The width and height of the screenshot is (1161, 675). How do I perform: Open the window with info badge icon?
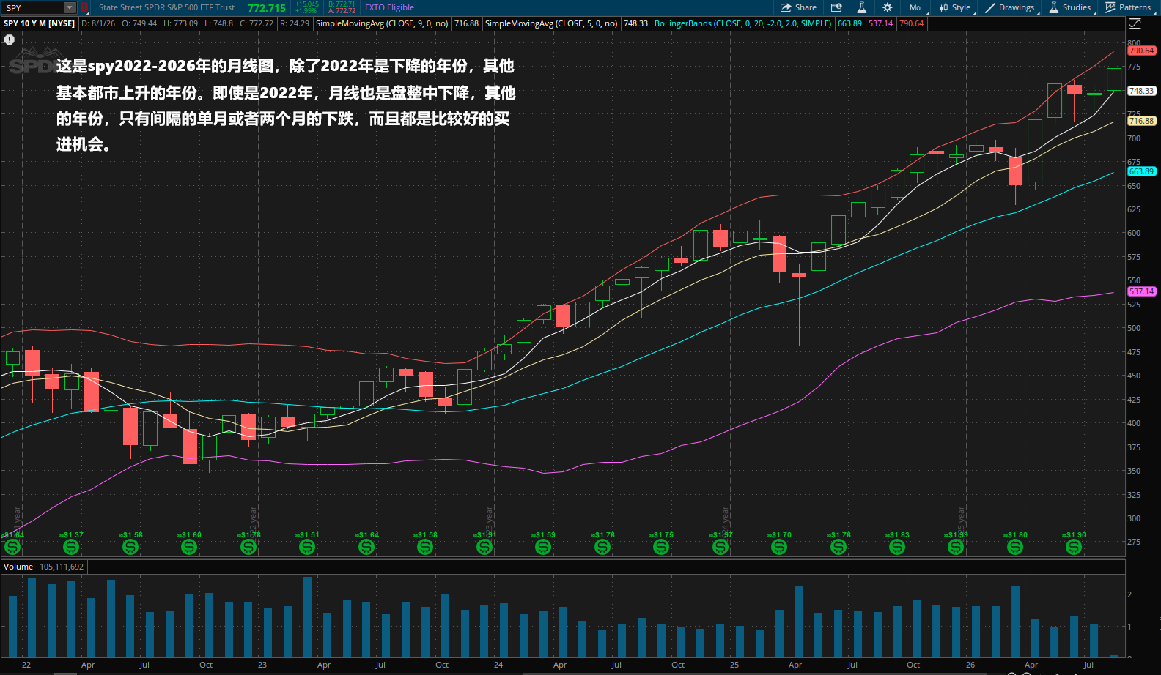click(836, 7)
